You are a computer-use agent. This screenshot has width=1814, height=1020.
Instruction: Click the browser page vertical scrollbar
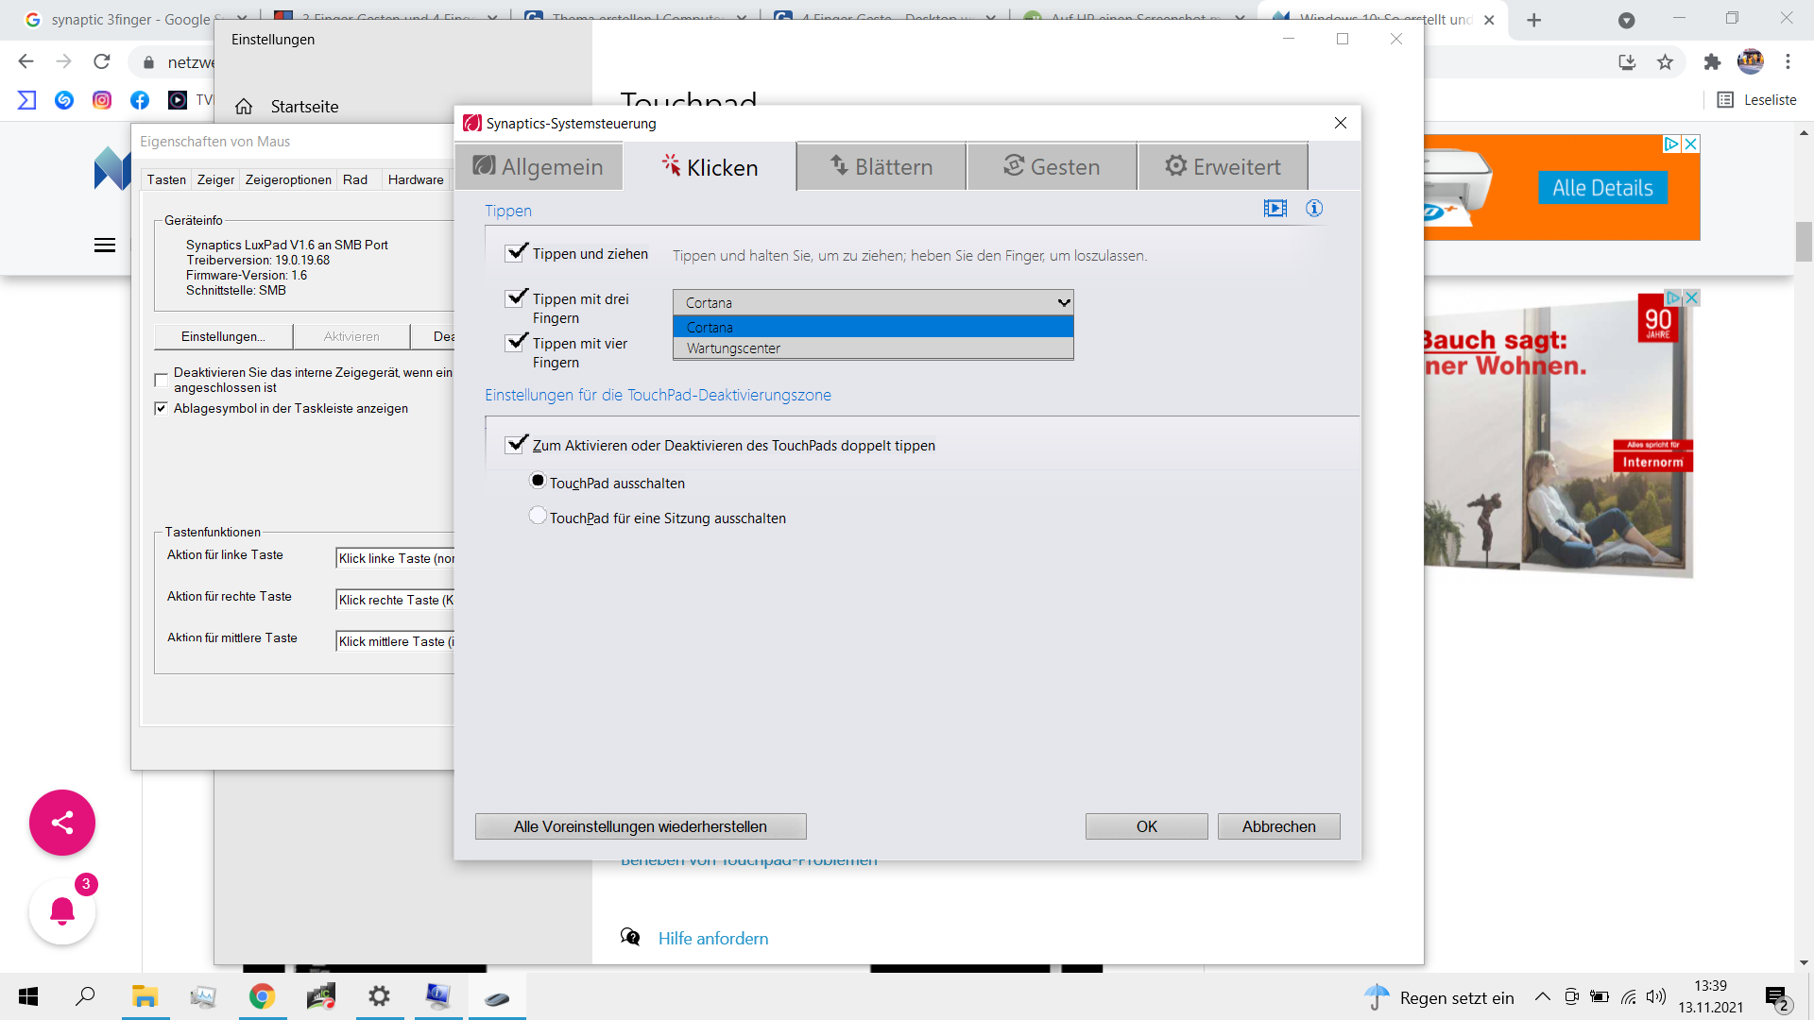pos(1804,243)
